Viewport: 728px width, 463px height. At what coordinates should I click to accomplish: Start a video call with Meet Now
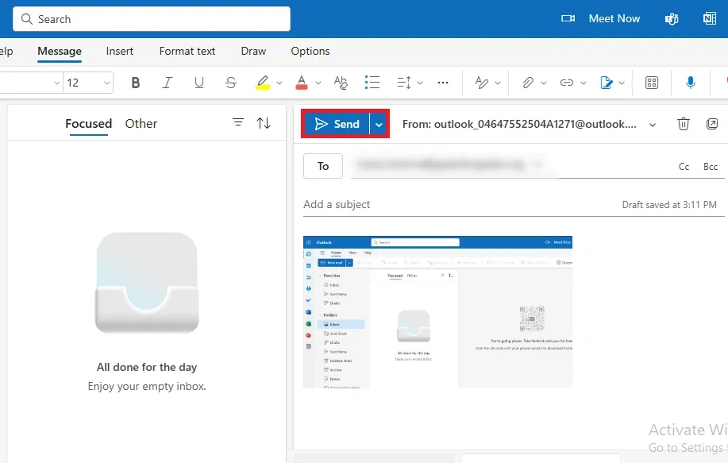click(x=614, y=18)
